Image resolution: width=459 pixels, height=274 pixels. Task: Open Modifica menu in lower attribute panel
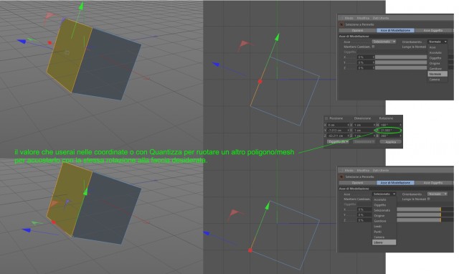(x=363, y=171)
